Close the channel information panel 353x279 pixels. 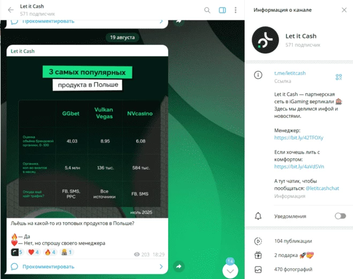point(344,10)
